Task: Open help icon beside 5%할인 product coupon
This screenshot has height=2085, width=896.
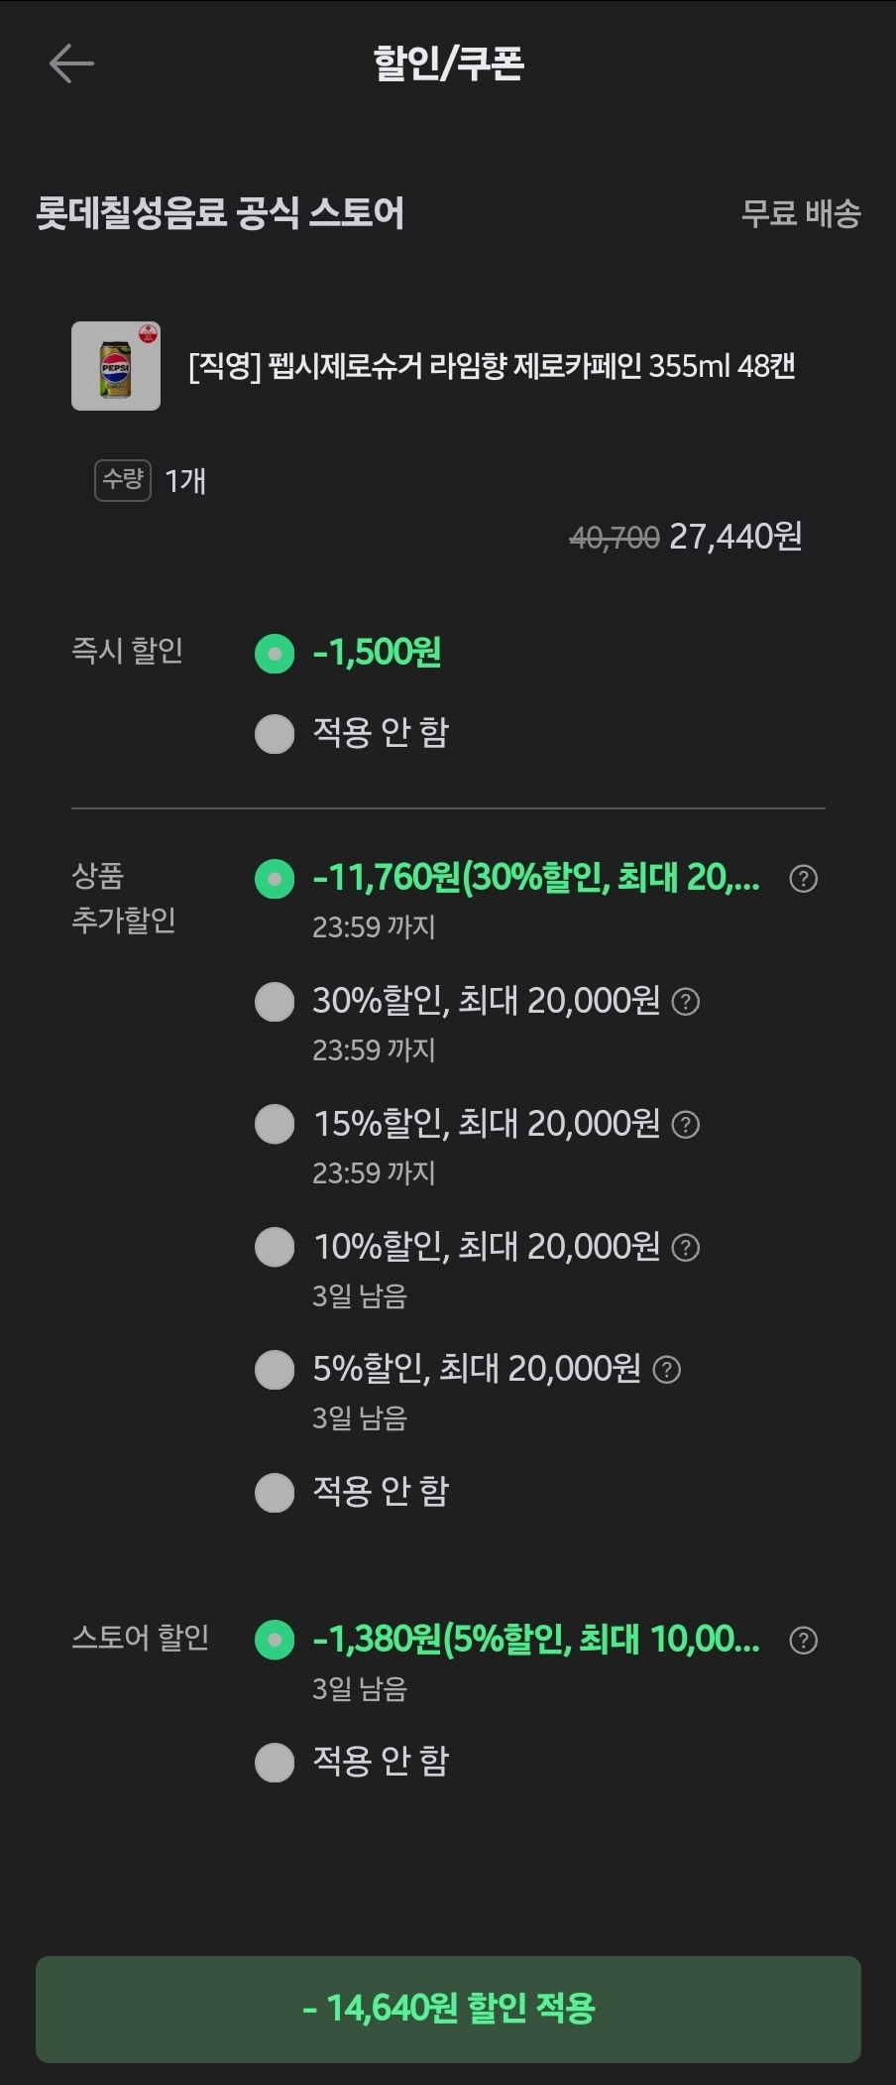Action: click(x=667, y=1370)
